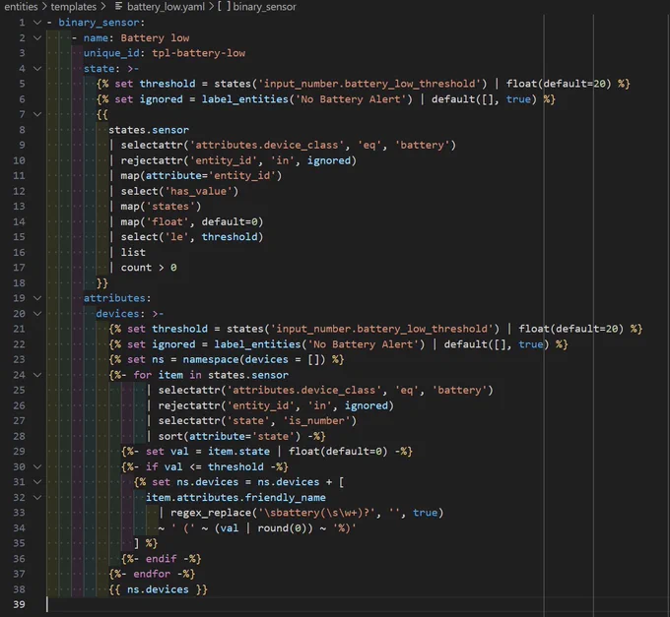The width and height of the screenshot is (670, 617).
Task: Click 'map('states')' on line 13
Action: (161, 207)
